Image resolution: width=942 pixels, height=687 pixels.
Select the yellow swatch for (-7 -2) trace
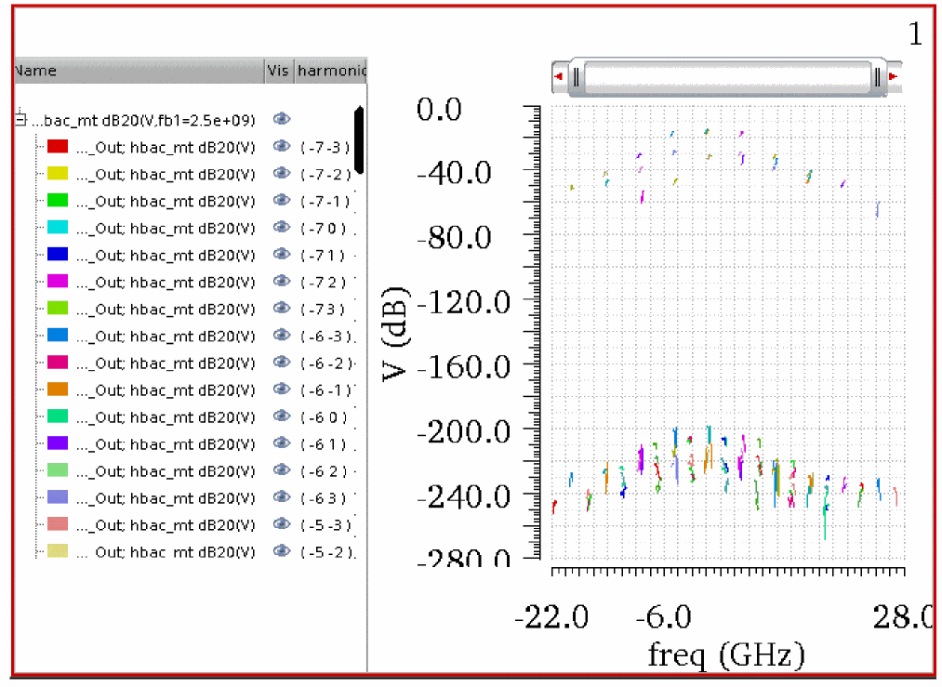(58, 174)
